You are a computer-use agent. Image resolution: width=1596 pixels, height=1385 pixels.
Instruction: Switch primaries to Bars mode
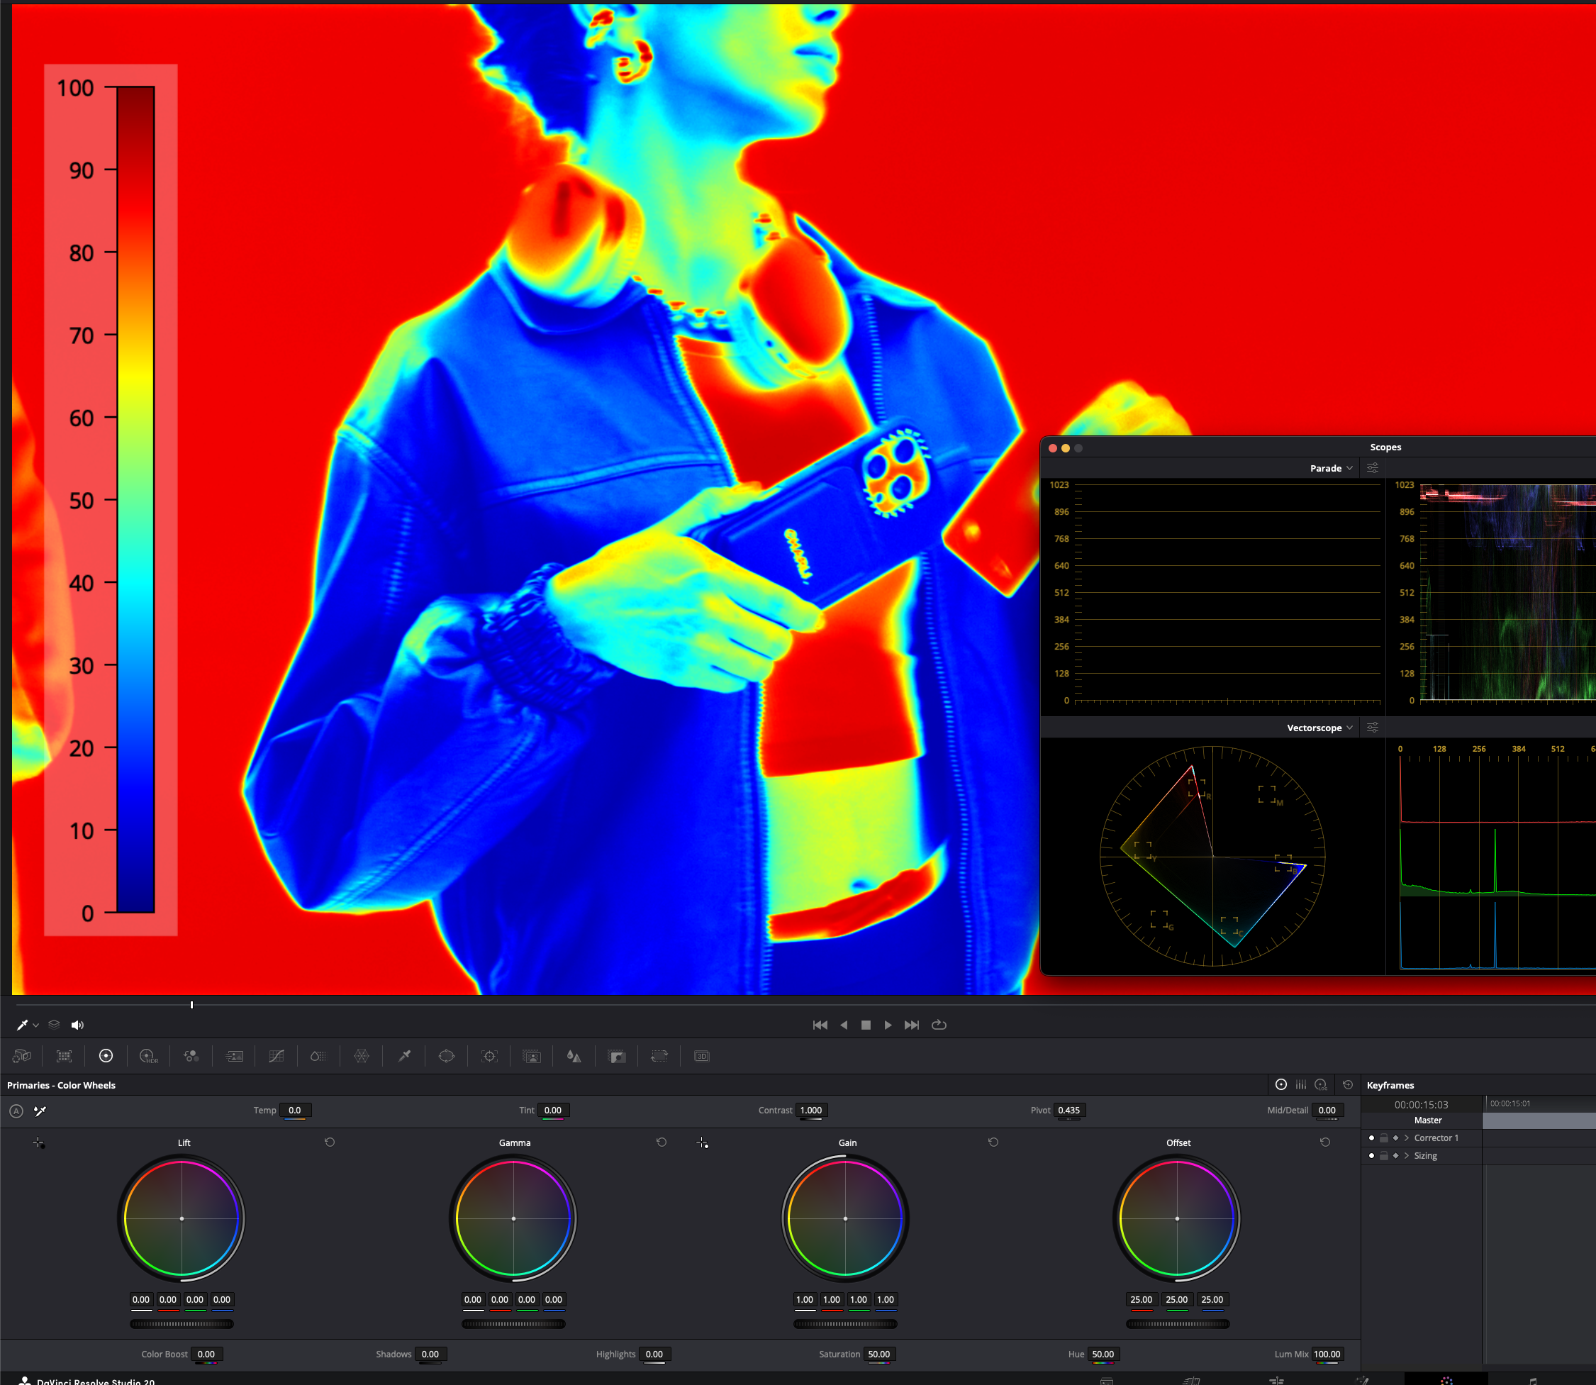point(1301,1084)
